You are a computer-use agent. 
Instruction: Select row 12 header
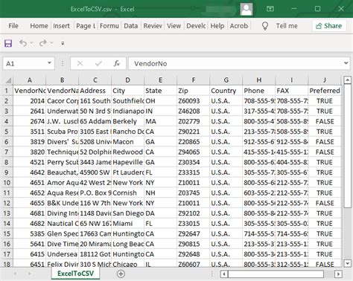click(x=7, y=203)
